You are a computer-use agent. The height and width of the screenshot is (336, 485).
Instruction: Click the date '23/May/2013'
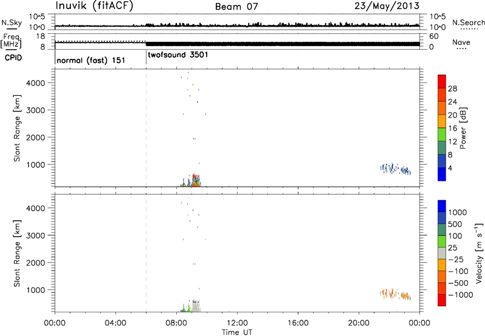387,5
